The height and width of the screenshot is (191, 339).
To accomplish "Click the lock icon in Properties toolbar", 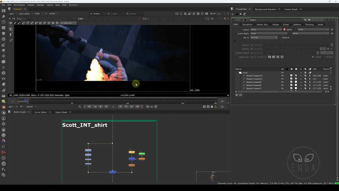I will coord(237,14).
